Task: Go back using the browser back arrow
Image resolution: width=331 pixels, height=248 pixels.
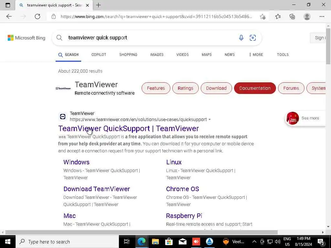Action: [9, 16]
